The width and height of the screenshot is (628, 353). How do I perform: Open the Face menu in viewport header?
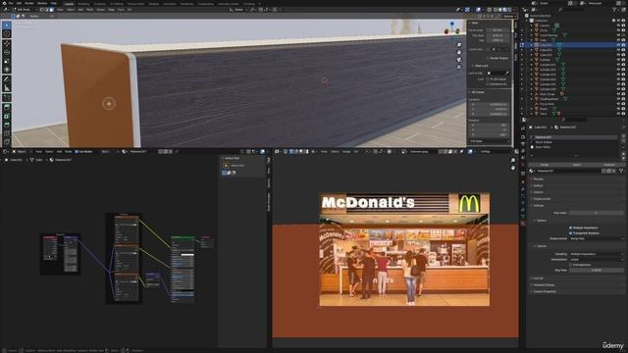[x=121, y=10]
